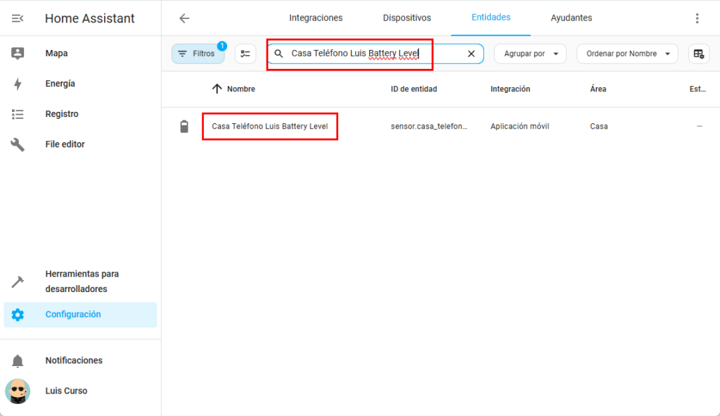Open the Ayudantes tab

pyautogui.click(x=571, y=18)
